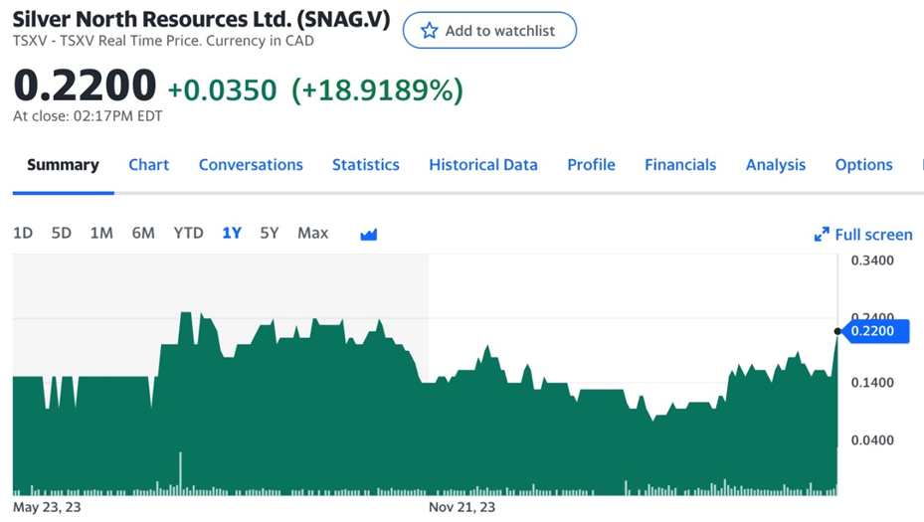Open the Options tab
Screen dimensions: 924x522
pos(863,165)
